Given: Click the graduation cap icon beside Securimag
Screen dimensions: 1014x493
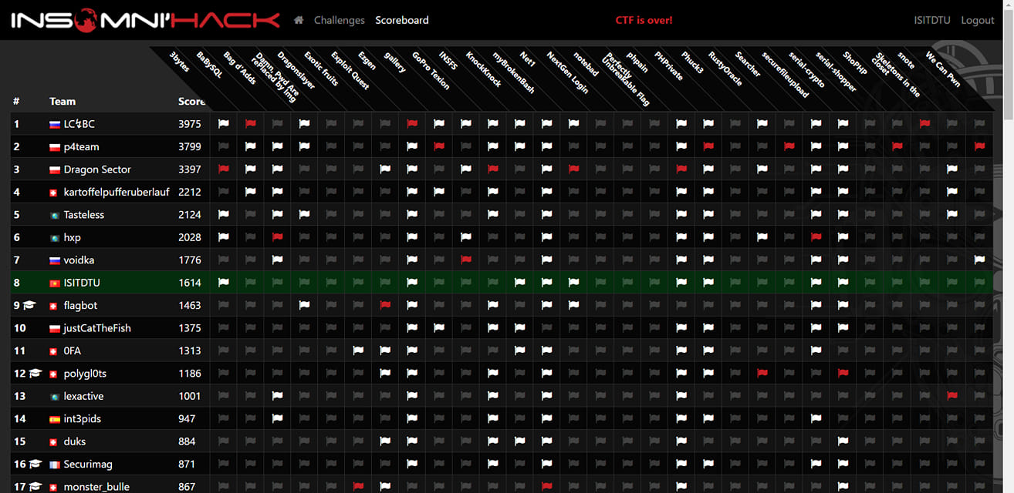Looking at the screenshot, I should [x=35, y=464].
